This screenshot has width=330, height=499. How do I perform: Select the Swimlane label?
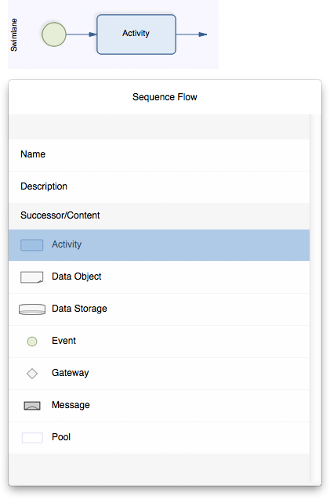[13, 34]
